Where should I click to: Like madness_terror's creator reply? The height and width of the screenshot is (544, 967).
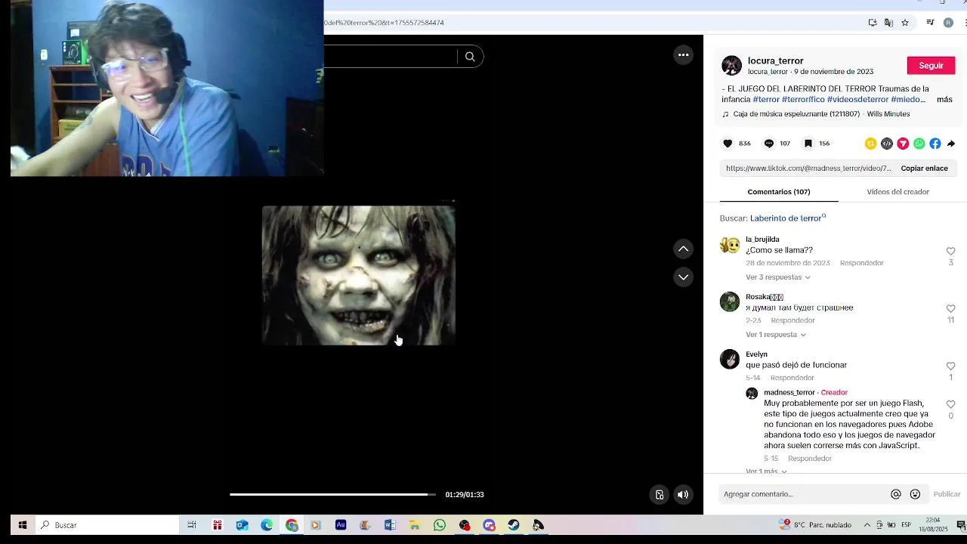(x=950, y=404)
